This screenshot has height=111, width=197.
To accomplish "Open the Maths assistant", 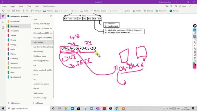I will coord(137,11).
